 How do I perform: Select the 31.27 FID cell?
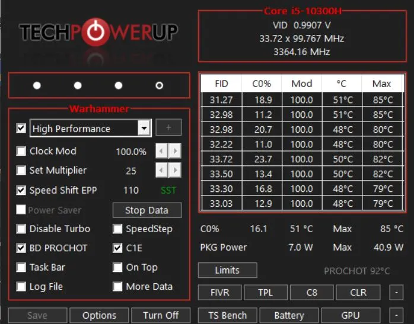(x=221, y=100)
